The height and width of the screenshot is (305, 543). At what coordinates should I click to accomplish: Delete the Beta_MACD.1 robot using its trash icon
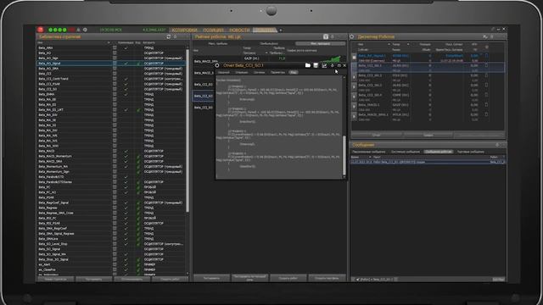[x=486, y=104]
